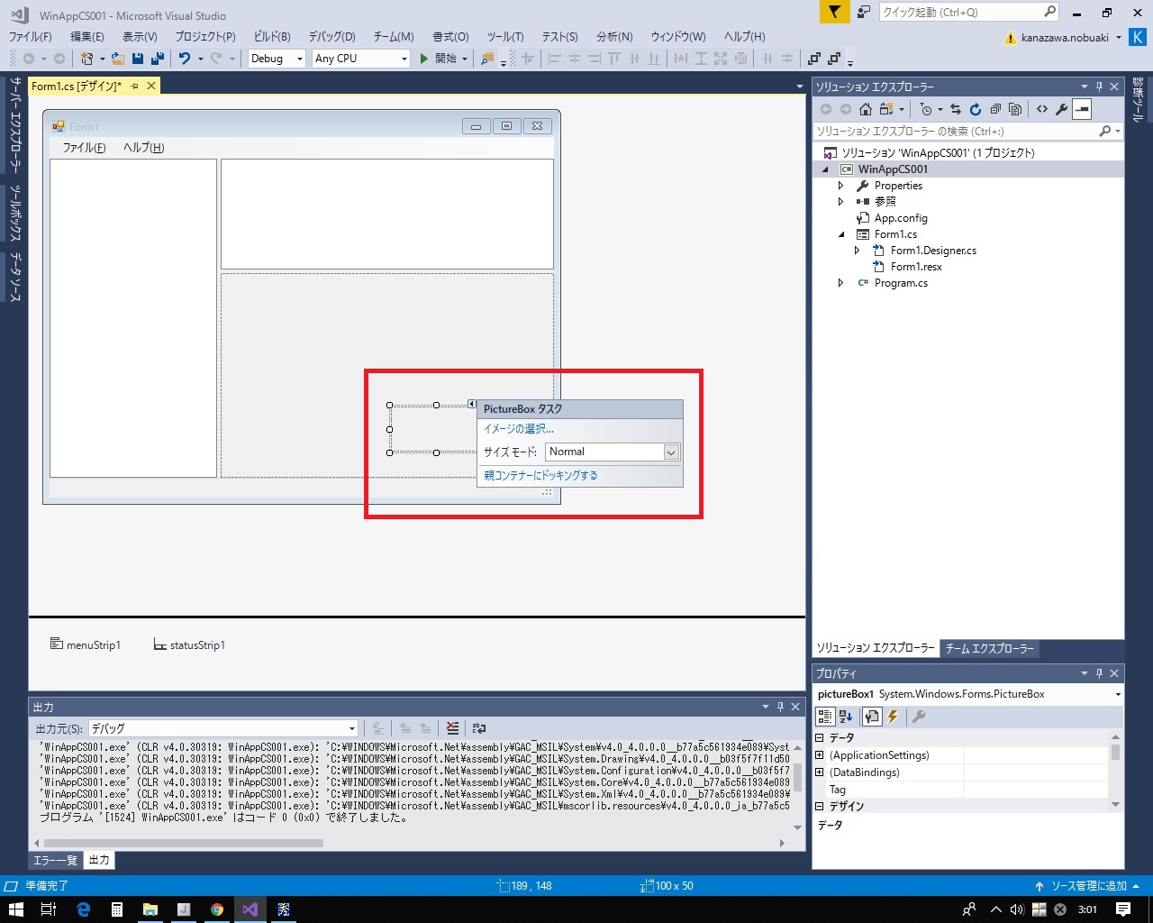The image size is (1153, 923).
Task: Open the デバッグ(D) menu
Action: pos(332,37)
